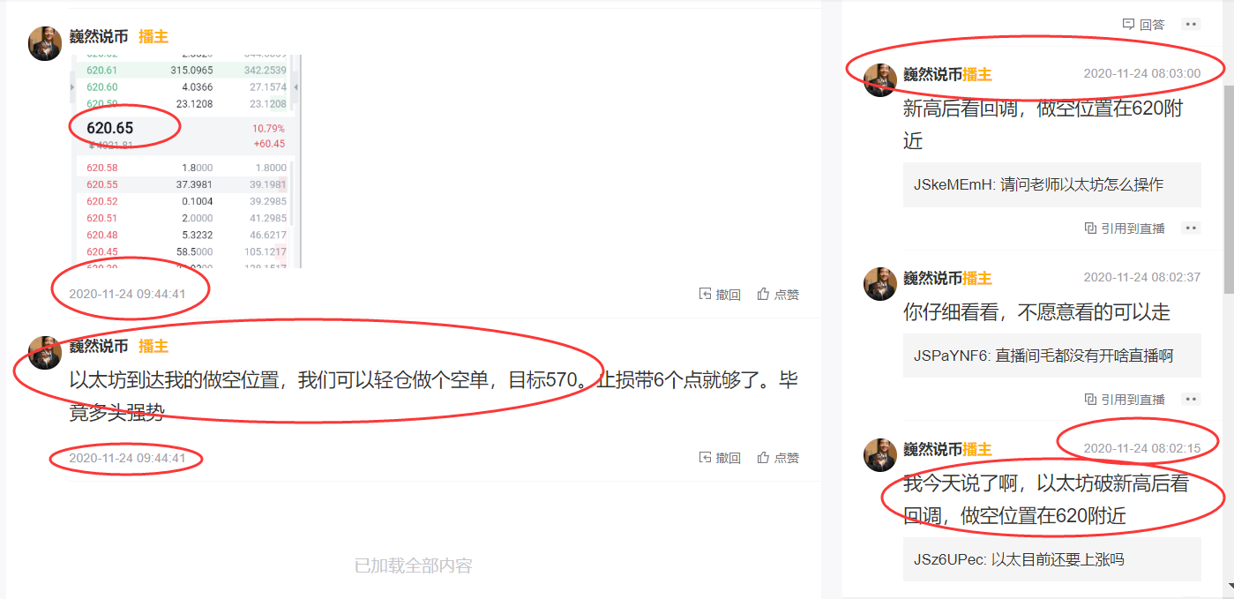1234x599 pixels.
Task: Click the 撤回 icon under the 以太坊 text post
Action: 706,458
